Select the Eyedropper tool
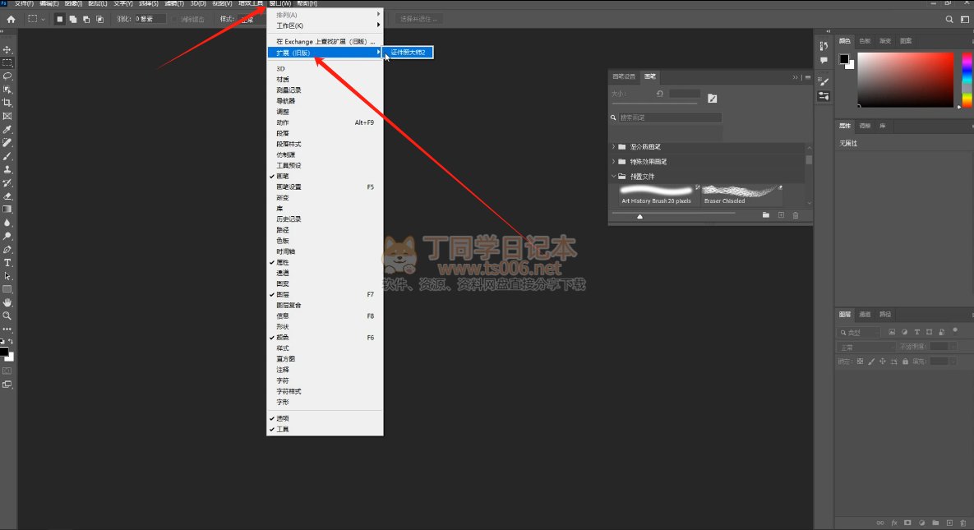Viewport: 974px width, 530px height. coord(7,129)
